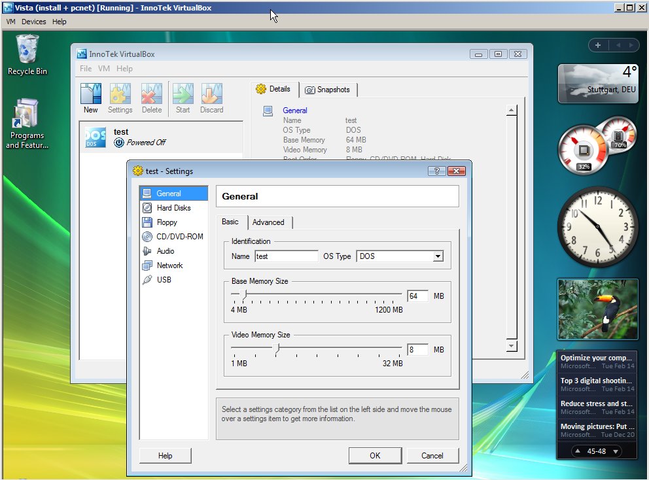
Task: Click the Discard toolbar icon
Action: tap(211, 98)
